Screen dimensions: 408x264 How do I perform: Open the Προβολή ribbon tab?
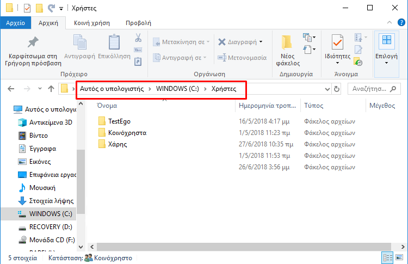(138, 23)
